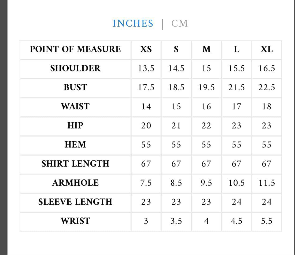Click the XL size column header
The image size is (295, 255).
pos(267,49)
